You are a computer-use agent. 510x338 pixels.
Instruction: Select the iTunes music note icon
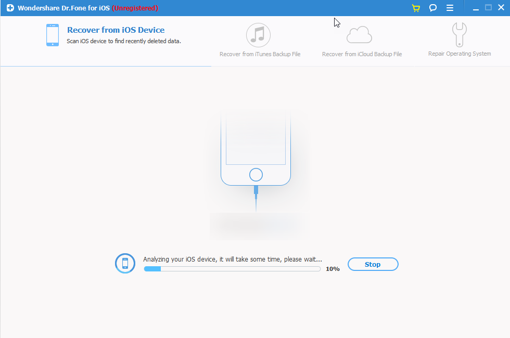tap(259, 35)
